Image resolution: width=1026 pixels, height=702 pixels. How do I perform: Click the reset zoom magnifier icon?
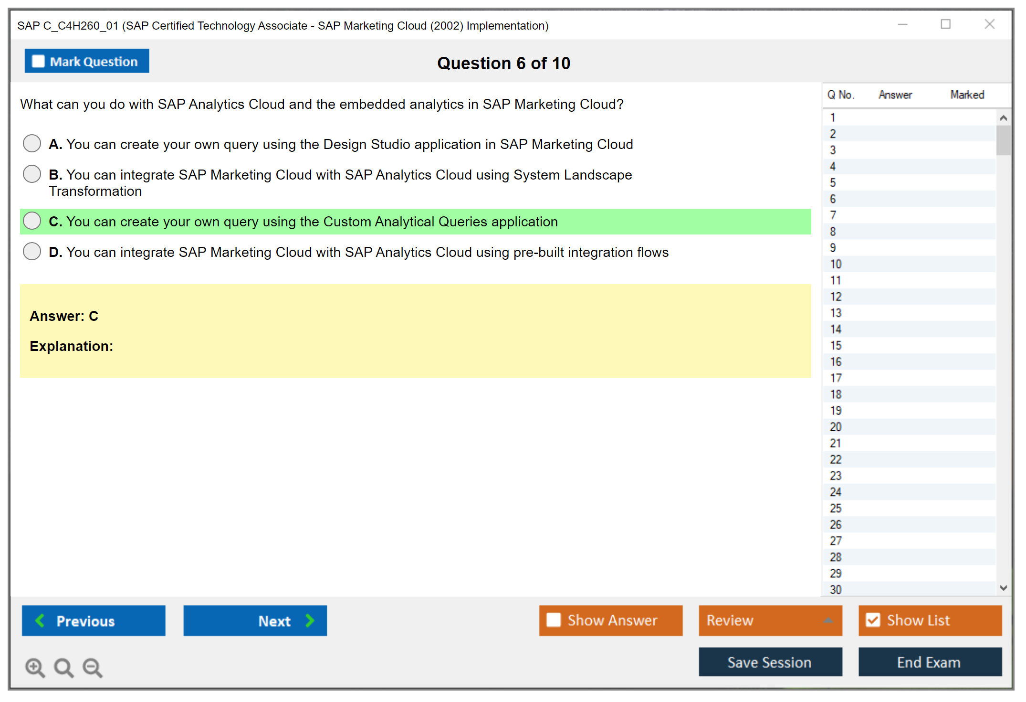(63, 667)
